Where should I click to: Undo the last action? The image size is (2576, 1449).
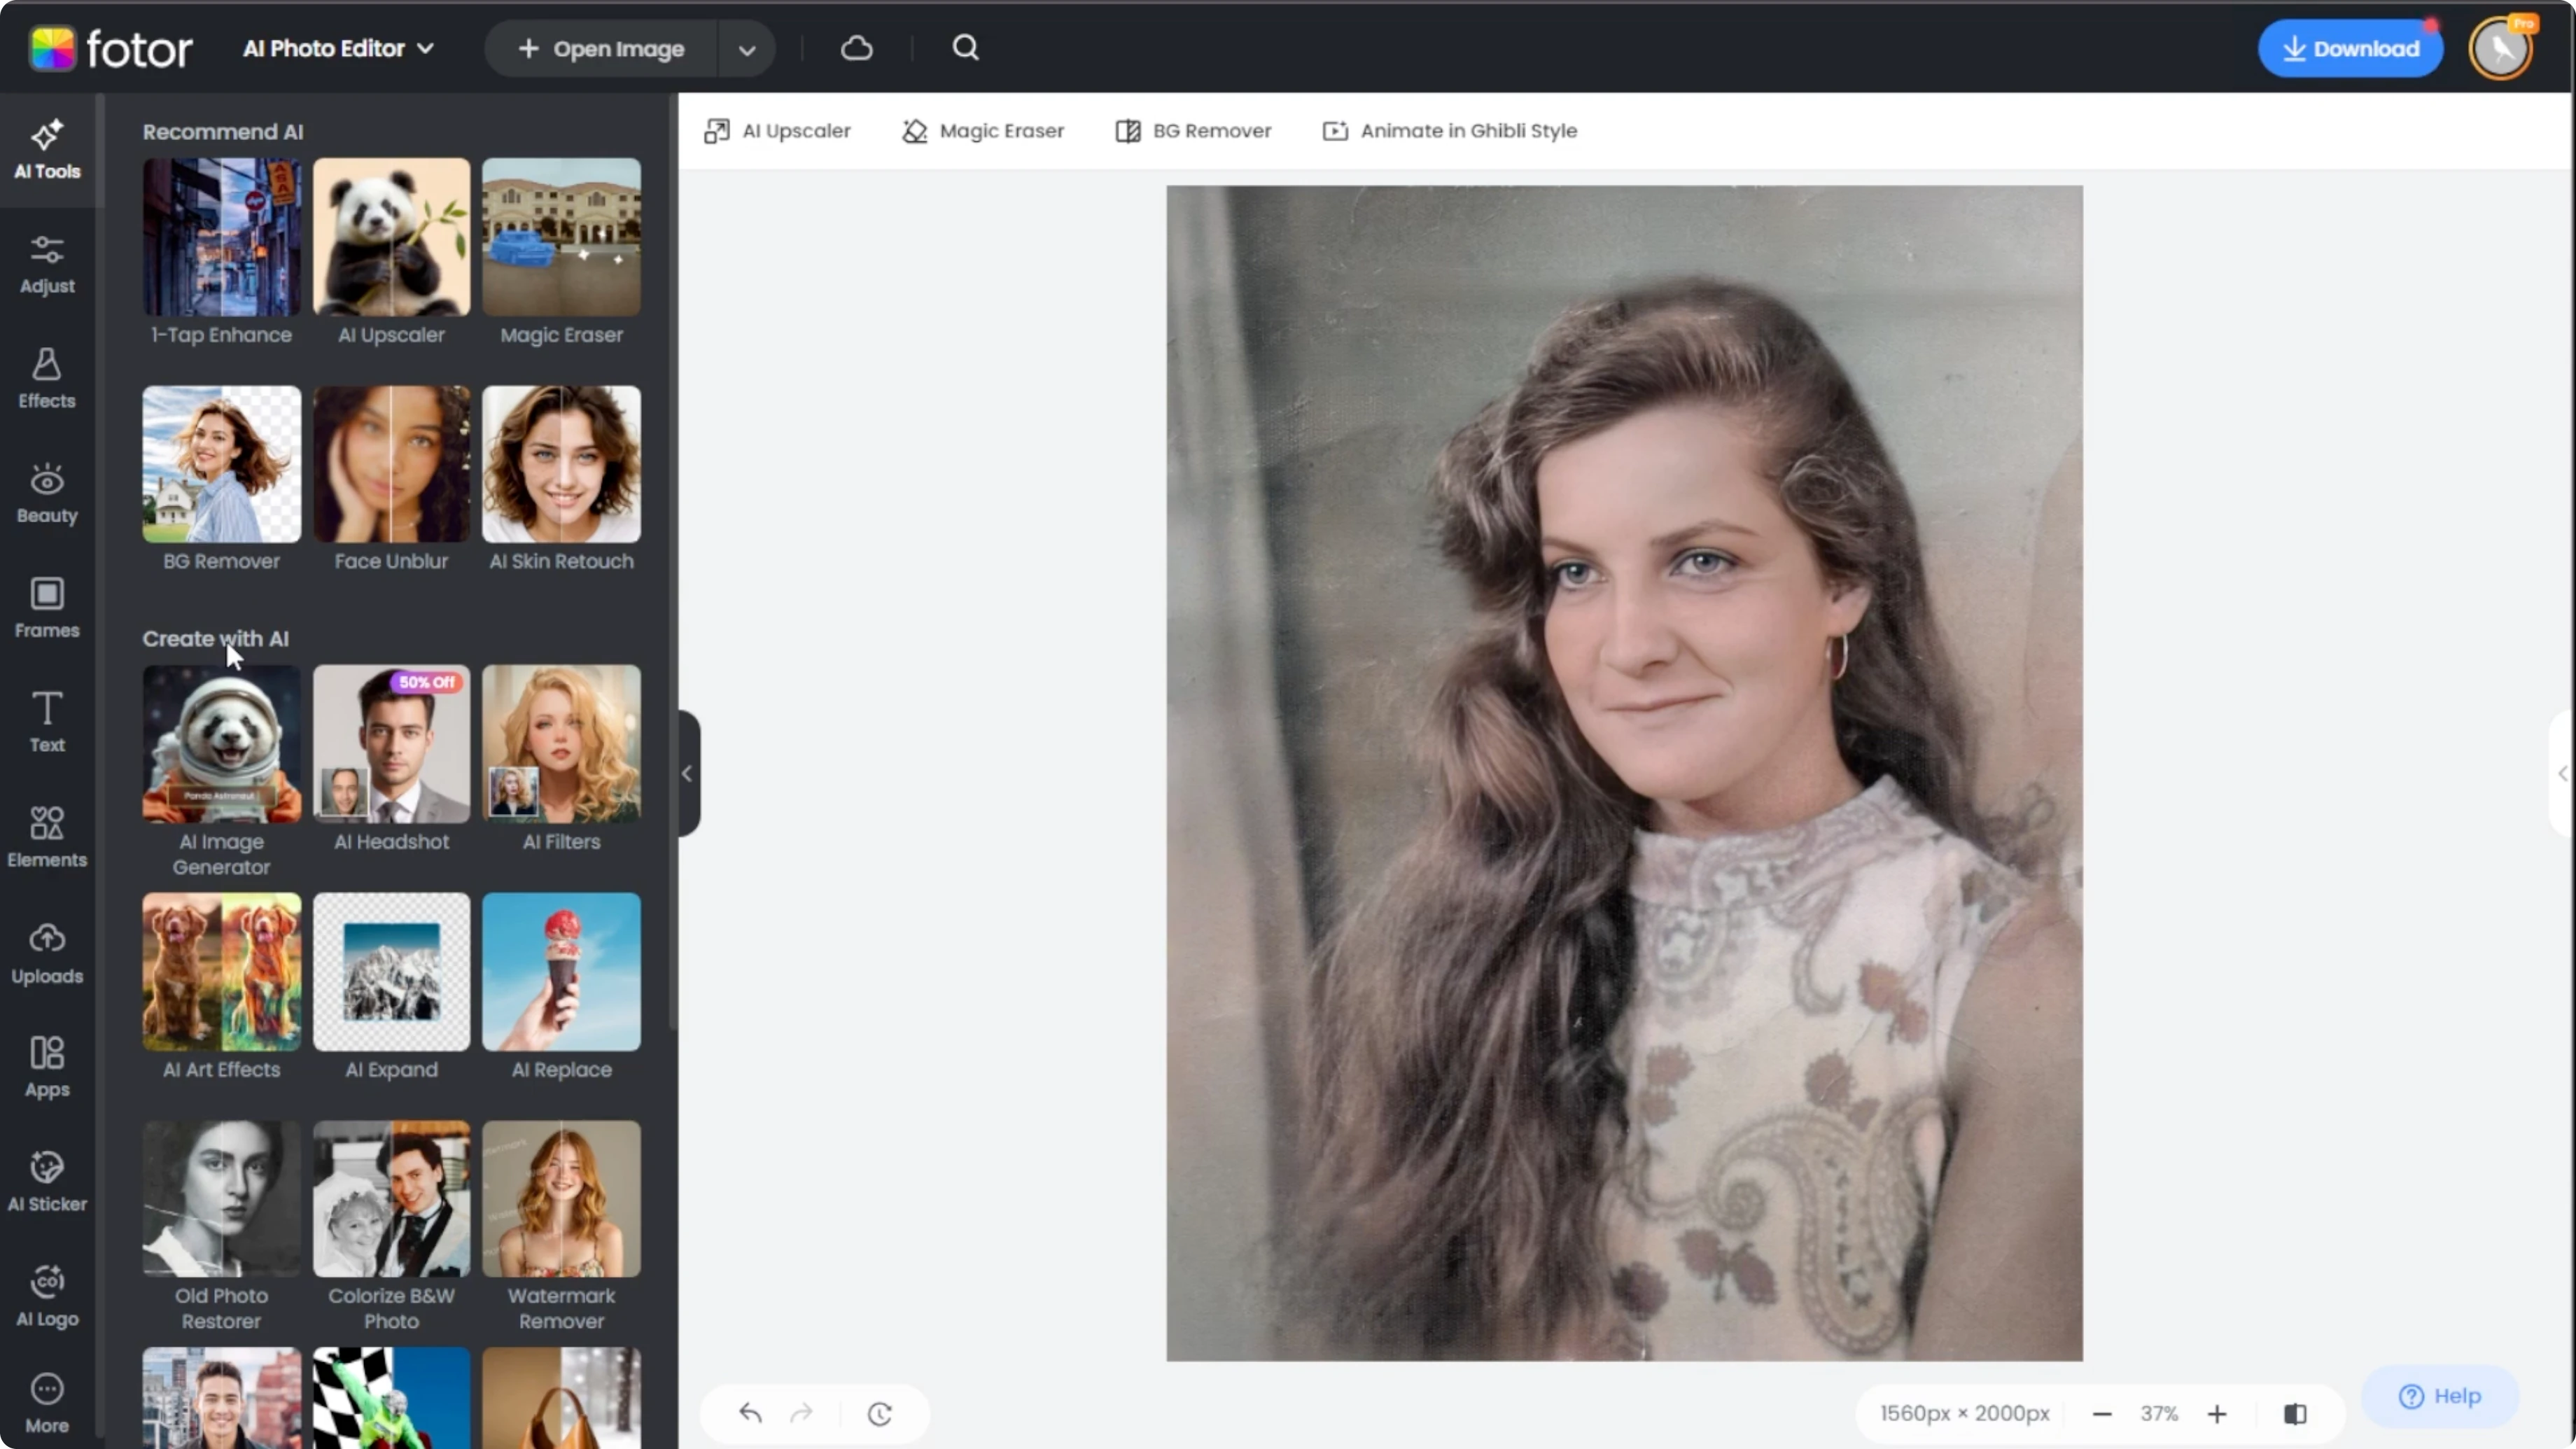point(751,1413)
